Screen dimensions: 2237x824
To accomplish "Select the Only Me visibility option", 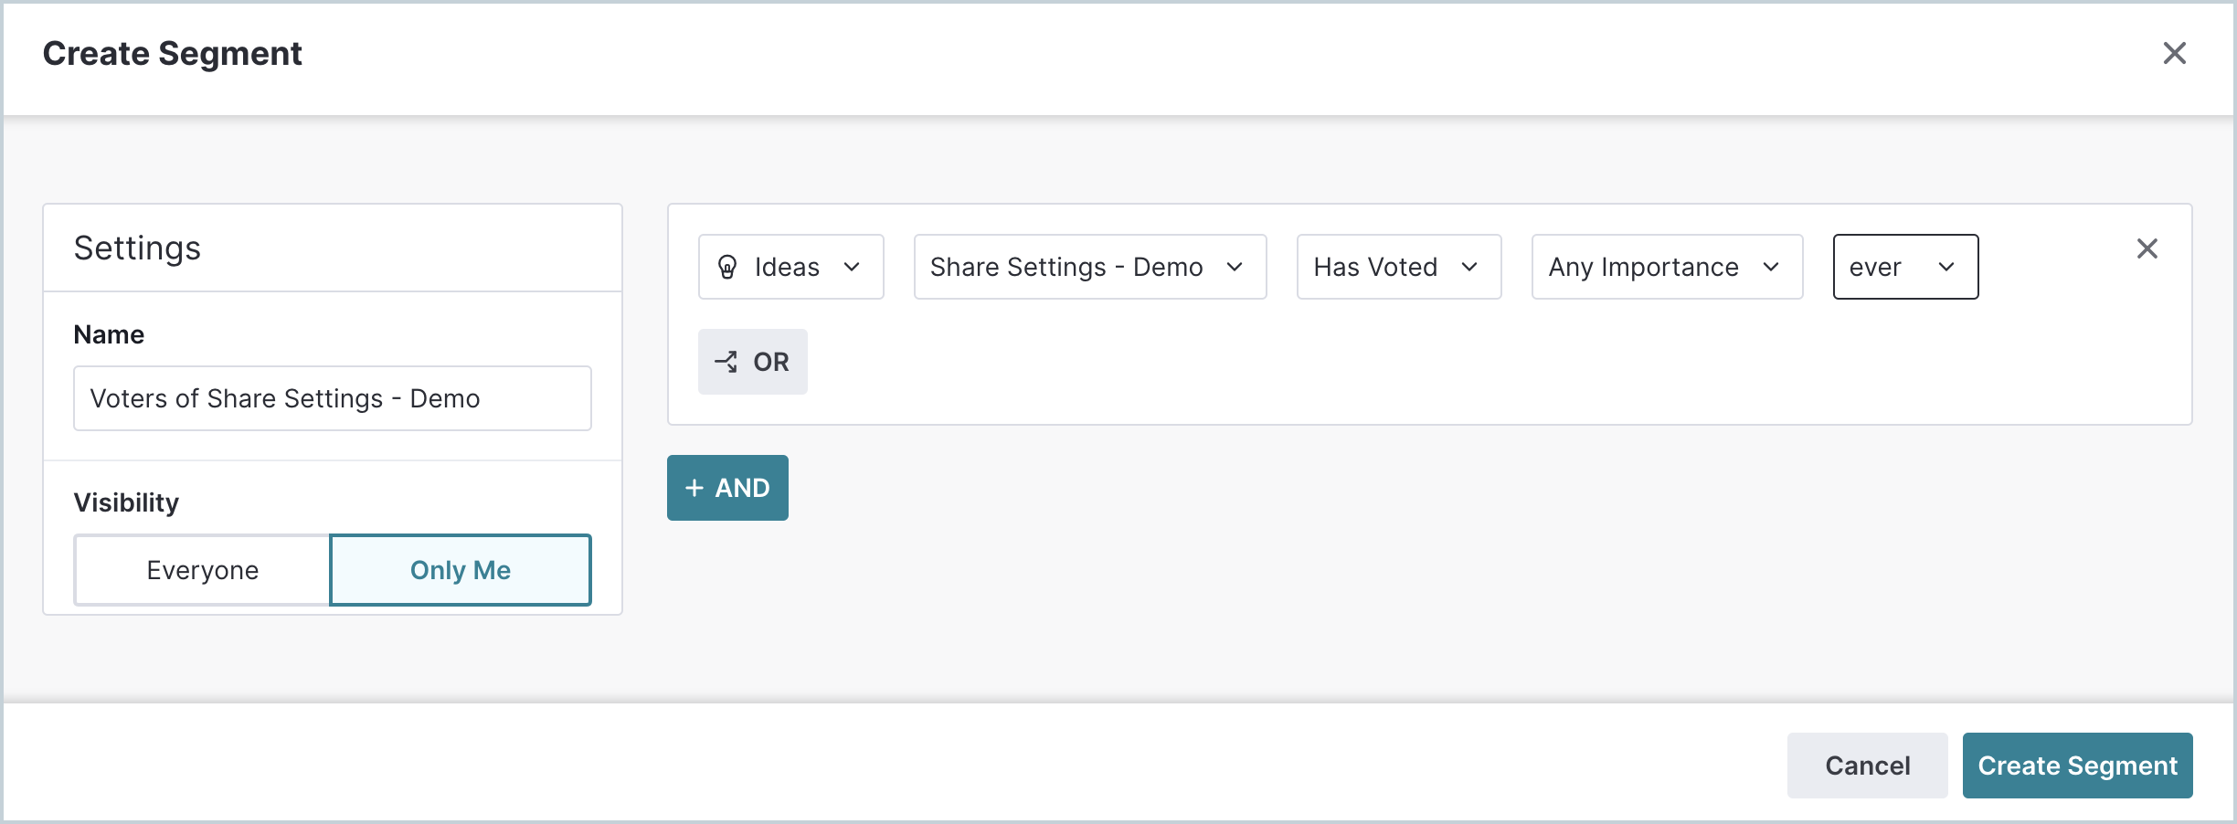I will point(460,569).
